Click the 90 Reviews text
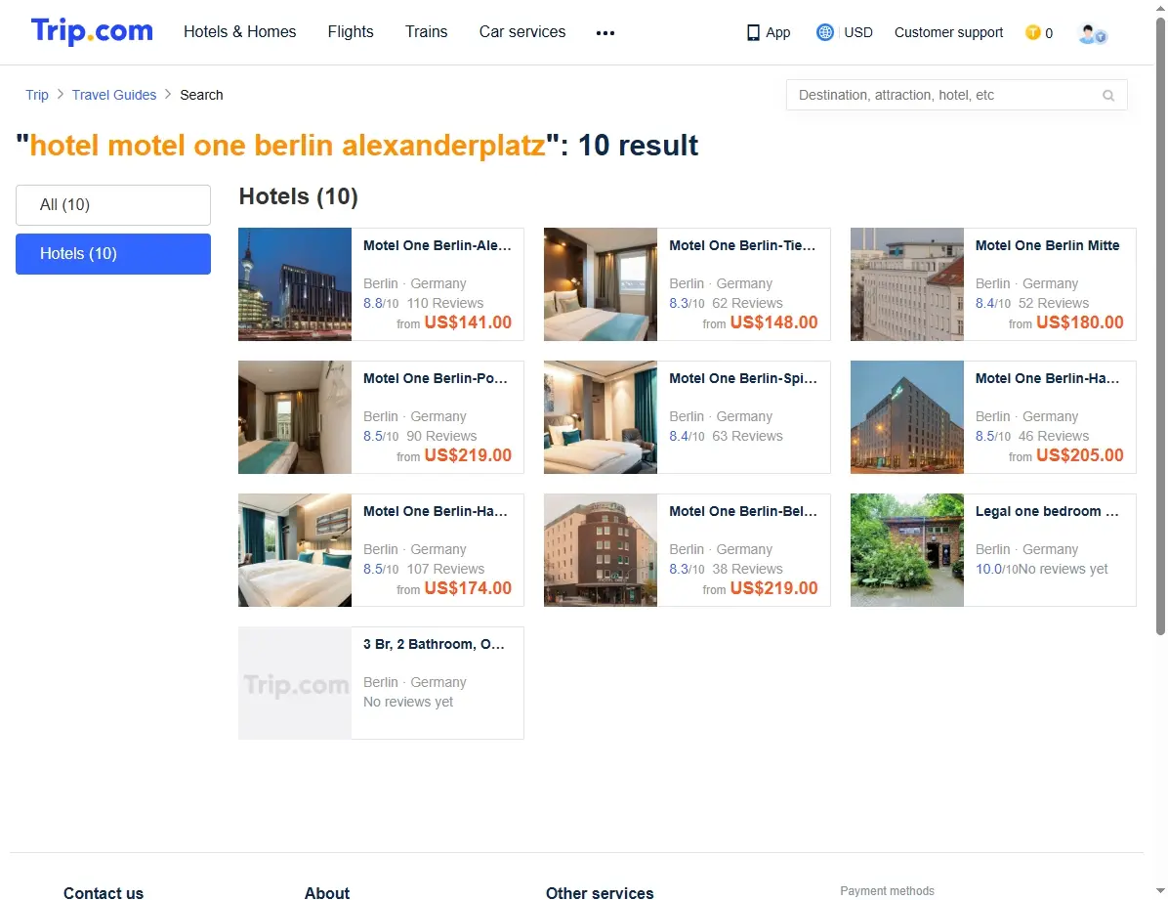Image resolution: width=1168 pixels, height=900 pixels. [441, 436]
